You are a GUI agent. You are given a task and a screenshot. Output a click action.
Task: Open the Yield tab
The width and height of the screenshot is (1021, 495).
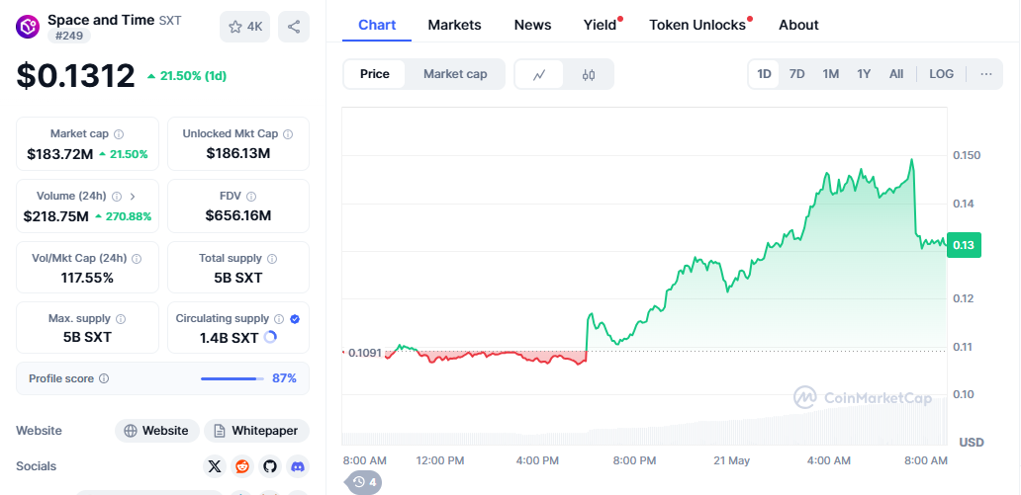click(x=600, y=26)
